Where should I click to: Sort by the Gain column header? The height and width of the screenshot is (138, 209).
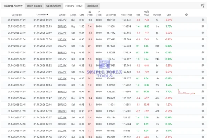169,15
